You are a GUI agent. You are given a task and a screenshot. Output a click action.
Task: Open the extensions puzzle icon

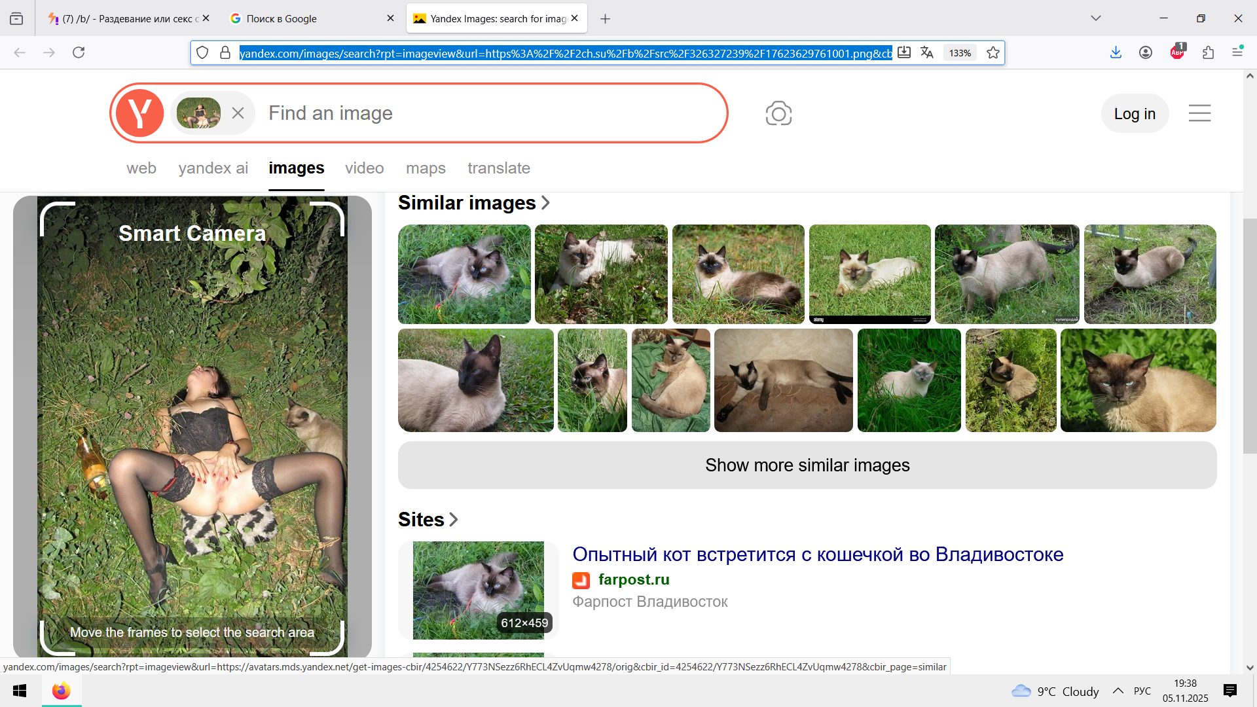click(x=1208, y=52)
